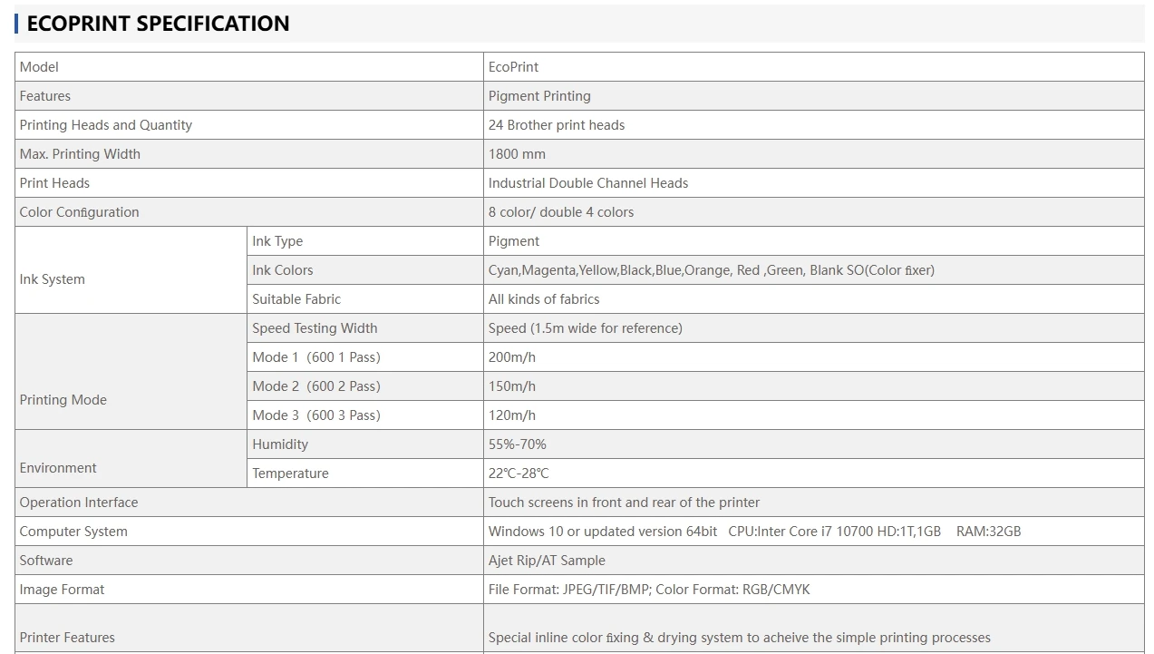
Task: Select the Model row label
Action: pos(249,67)
